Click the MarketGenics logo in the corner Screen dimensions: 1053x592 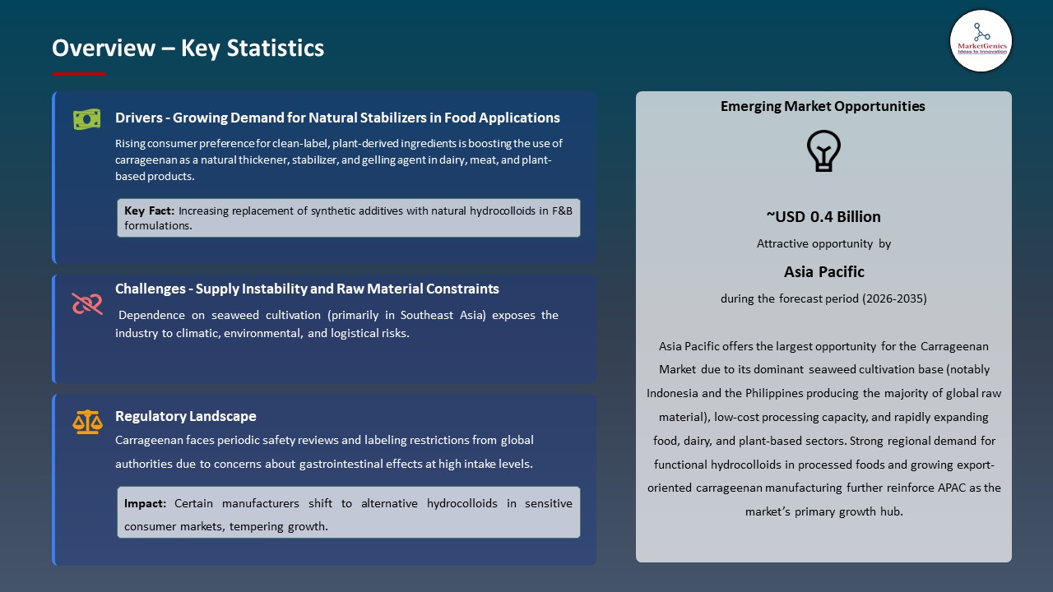point(981,40)
